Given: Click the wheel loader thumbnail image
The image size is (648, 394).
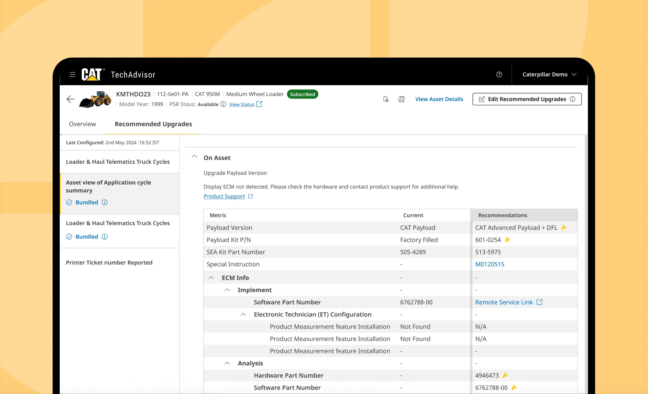Looking at the screenshot, I should coord(95,99).
